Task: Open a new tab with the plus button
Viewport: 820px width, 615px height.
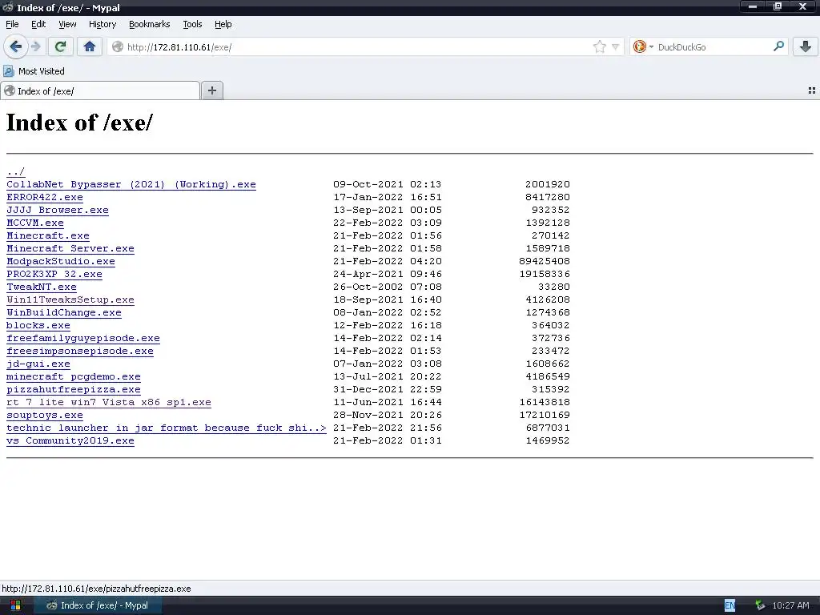Action: [211, 90]
